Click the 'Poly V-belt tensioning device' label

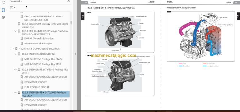click(97, 70)
